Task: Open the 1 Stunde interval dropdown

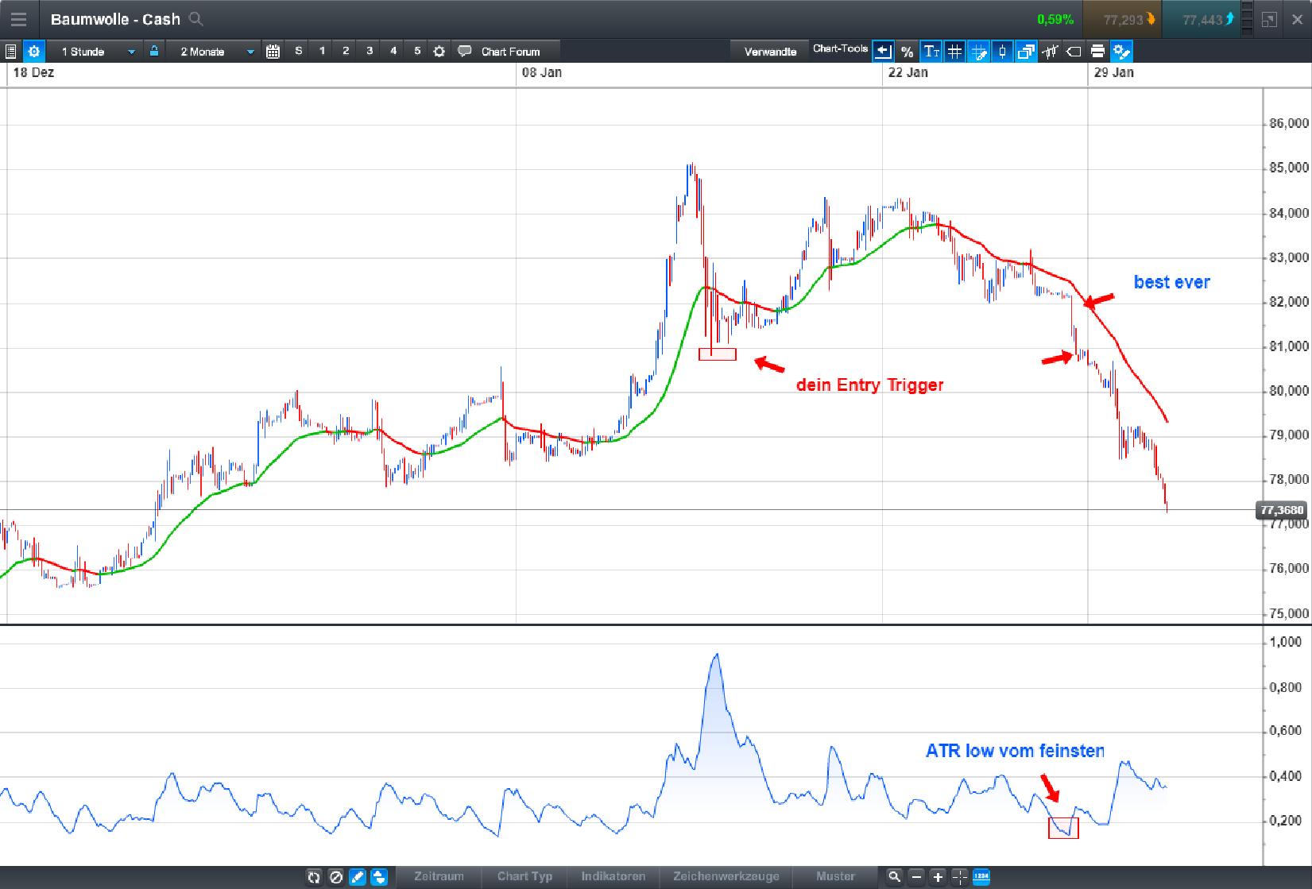Action: coord(95,51)
